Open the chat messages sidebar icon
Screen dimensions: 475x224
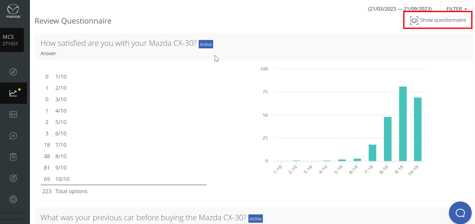point(13,136)
